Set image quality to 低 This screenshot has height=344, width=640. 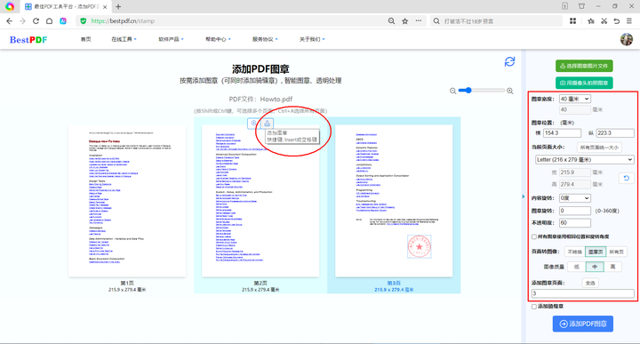click(x=577, y=267)
